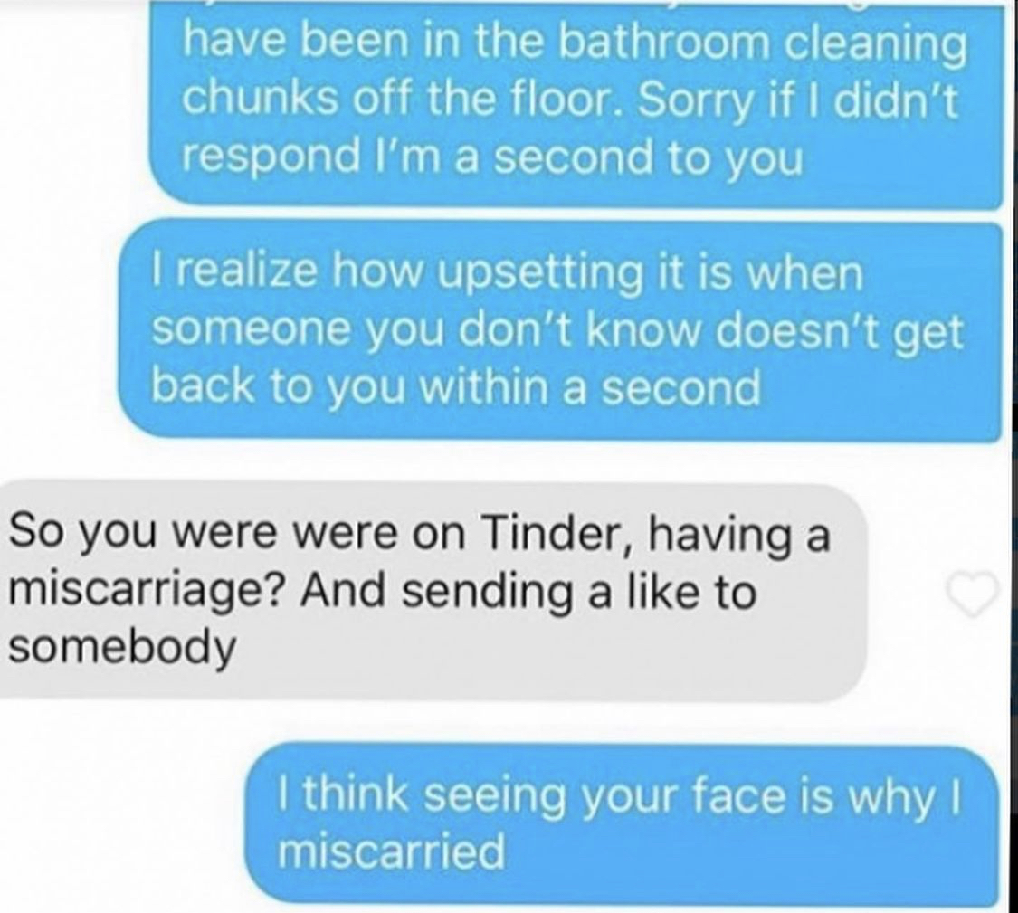Tap the blue 'seeing your face' message bubble
This screenshot has height=913, width=1018.
[622, 824]
